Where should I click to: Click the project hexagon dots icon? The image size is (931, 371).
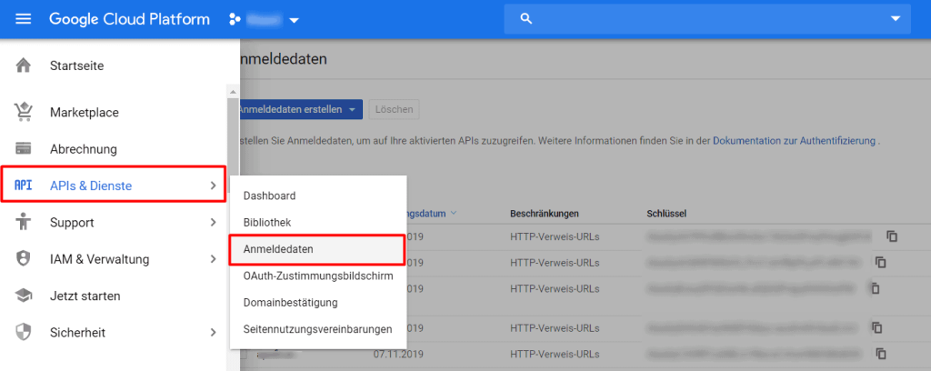point(235,20)
